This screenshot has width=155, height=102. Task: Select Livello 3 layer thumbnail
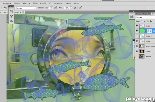tap(142, 36)
